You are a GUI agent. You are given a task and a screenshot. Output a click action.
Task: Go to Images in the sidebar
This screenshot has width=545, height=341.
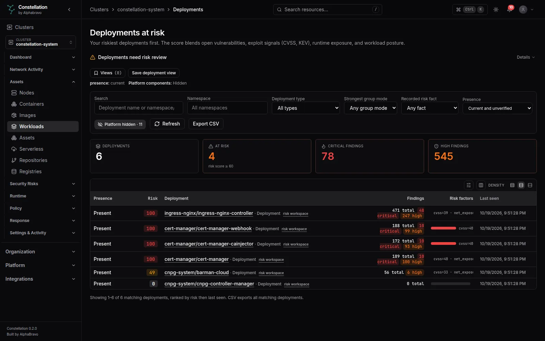[x=43, y=115]
